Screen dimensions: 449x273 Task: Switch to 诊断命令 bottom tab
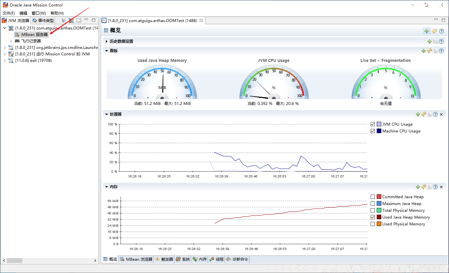[237, 259]
